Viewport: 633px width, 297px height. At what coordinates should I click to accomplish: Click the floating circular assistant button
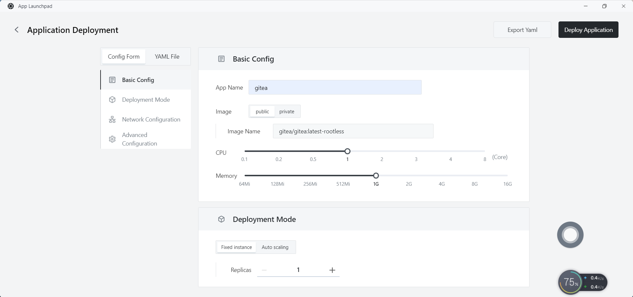point(570,235)
